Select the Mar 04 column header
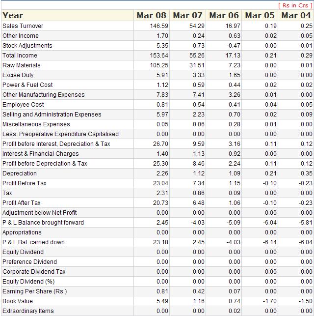The height and width of the screenshot is (316, 314). click(296, 15)
